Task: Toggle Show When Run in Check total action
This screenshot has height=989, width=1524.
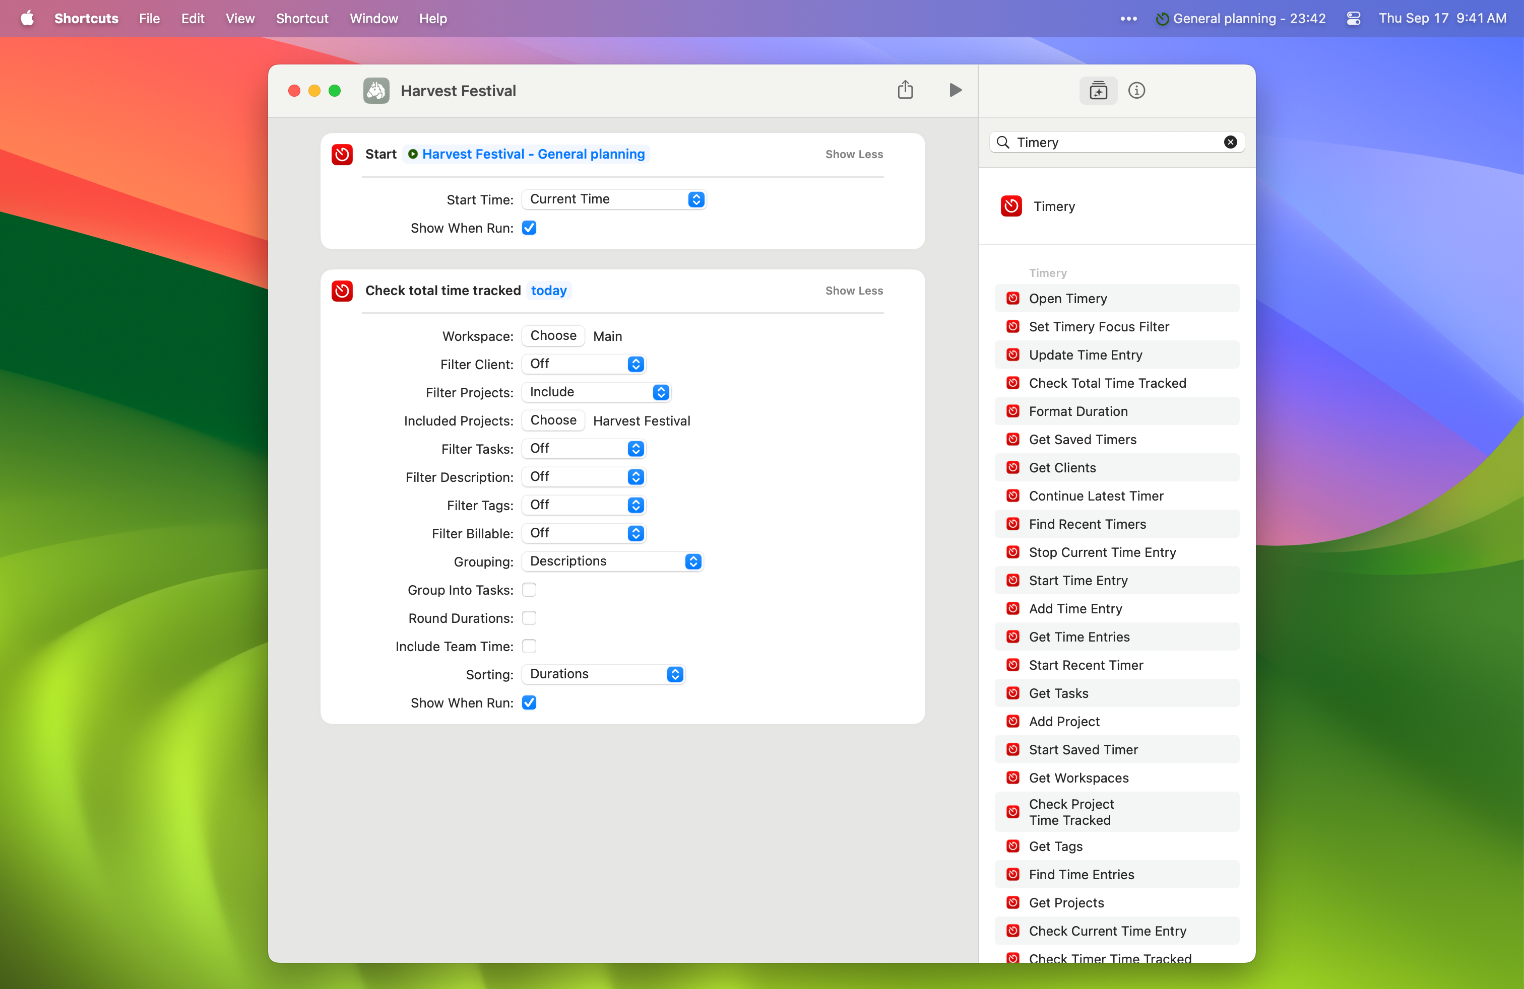Action: click(x=529, y=702)
